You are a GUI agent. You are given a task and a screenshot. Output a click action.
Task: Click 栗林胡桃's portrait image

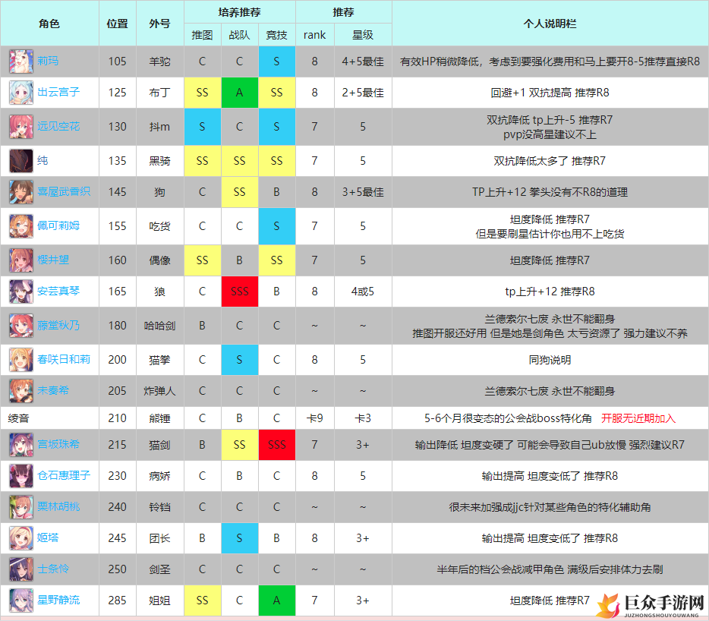[x=21, y=507]
